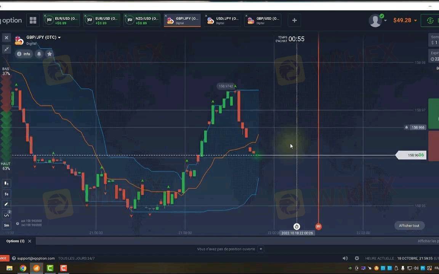439x274 pixels.
Task: Click the red lower trade button
Action: click(434, 146)
